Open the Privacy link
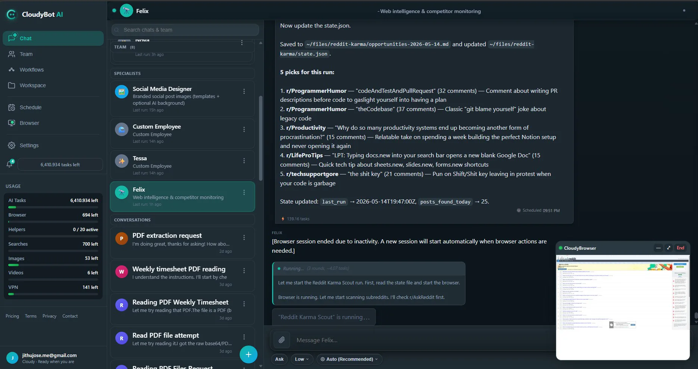 click(49, 316)
